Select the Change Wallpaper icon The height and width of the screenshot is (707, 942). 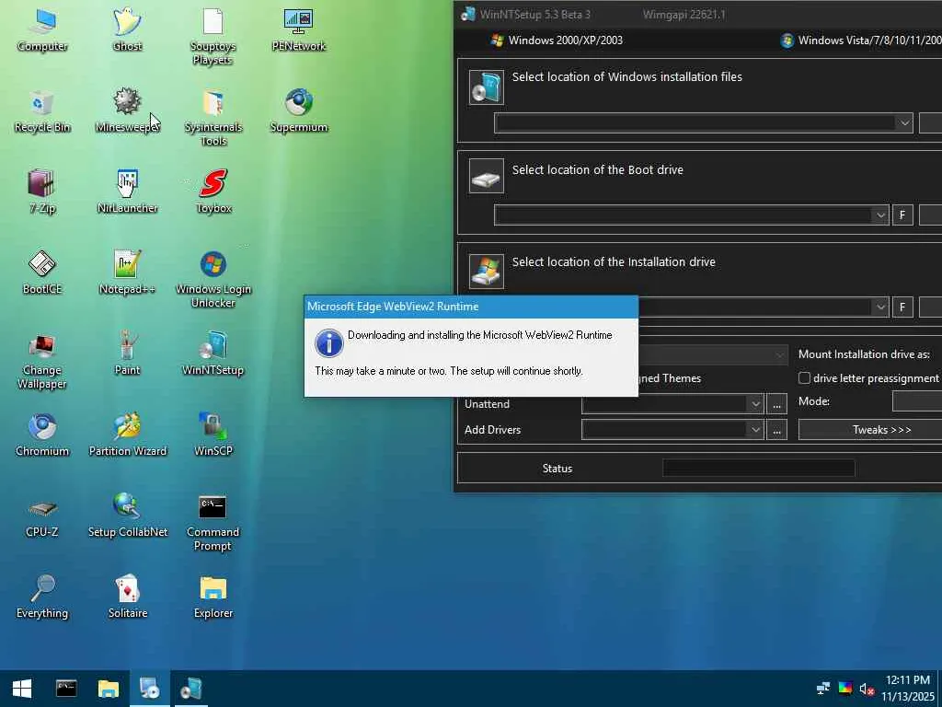point(42,361)
